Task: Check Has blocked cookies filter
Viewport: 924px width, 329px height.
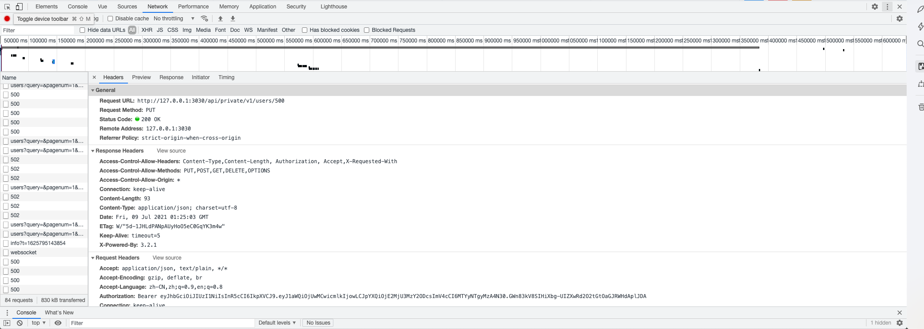Action: pyautogui.click(x=305, y=30)
